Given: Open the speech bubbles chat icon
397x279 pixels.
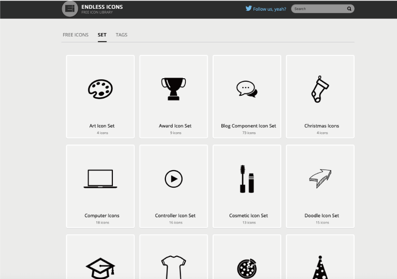Looking at the screenshot, I should point(247,89).
